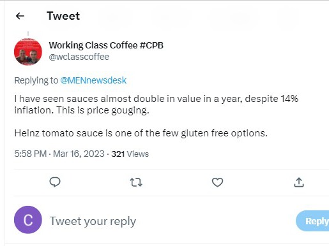Open the 321 Views count
The width and height of the screenshot is (329, 246).
click(130, 154)
